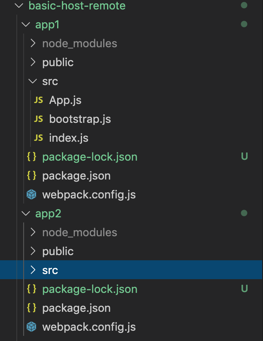Expand the public folder in app1

(33, 62)
